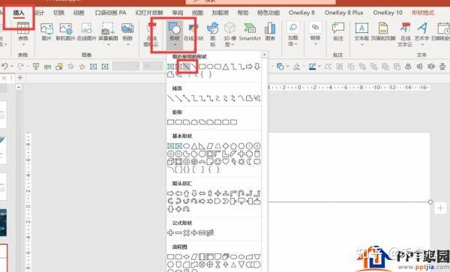Viewport: 450px width, 272px height.
Task: Click the 在线形状 icon
Action: pos(193,32)
